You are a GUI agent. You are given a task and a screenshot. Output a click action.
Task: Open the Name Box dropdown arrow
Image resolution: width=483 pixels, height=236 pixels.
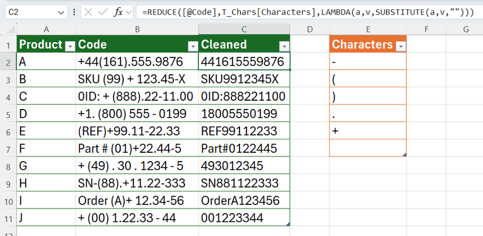pyautogui.click(x=61, y=13)
